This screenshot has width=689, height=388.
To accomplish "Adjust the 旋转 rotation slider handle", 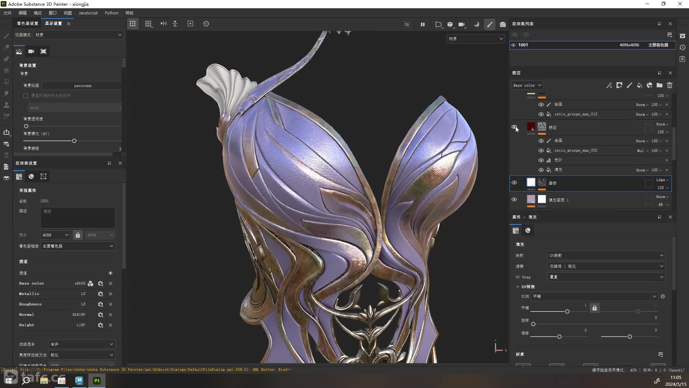I will [533, 324].
